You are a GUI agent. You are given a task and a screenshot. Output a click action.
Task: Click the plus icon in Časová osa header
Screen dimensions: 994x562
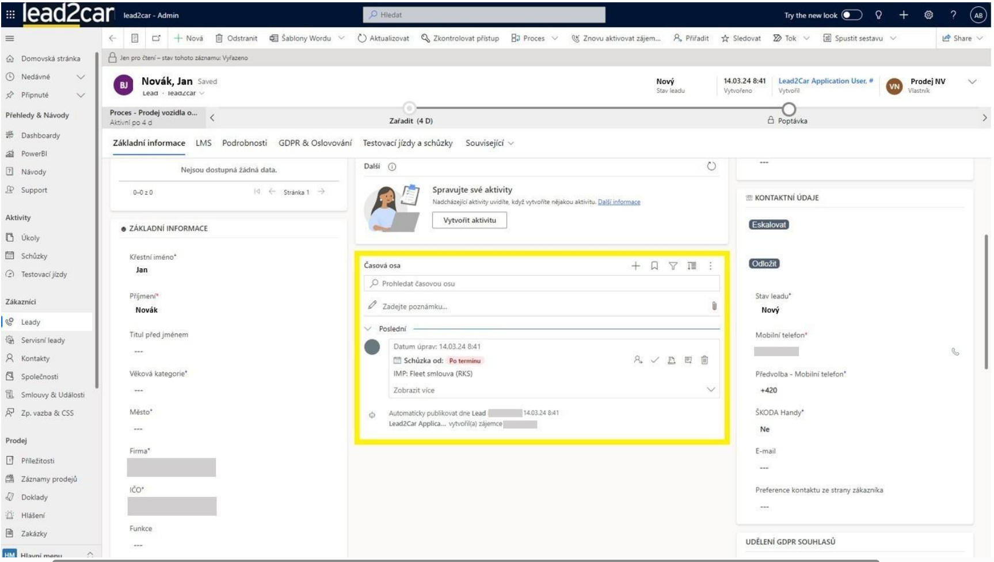pyautogui.click(x=635, y=265)
